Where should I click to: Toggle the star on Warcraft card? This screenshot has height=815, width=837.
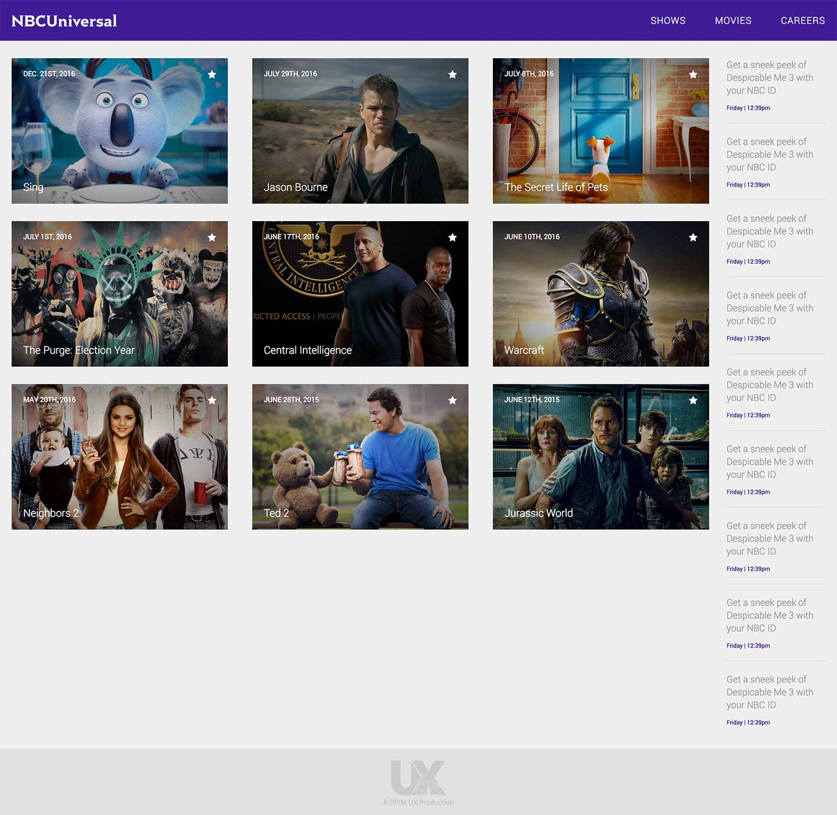pyautogui.click(x=693, y=237)
